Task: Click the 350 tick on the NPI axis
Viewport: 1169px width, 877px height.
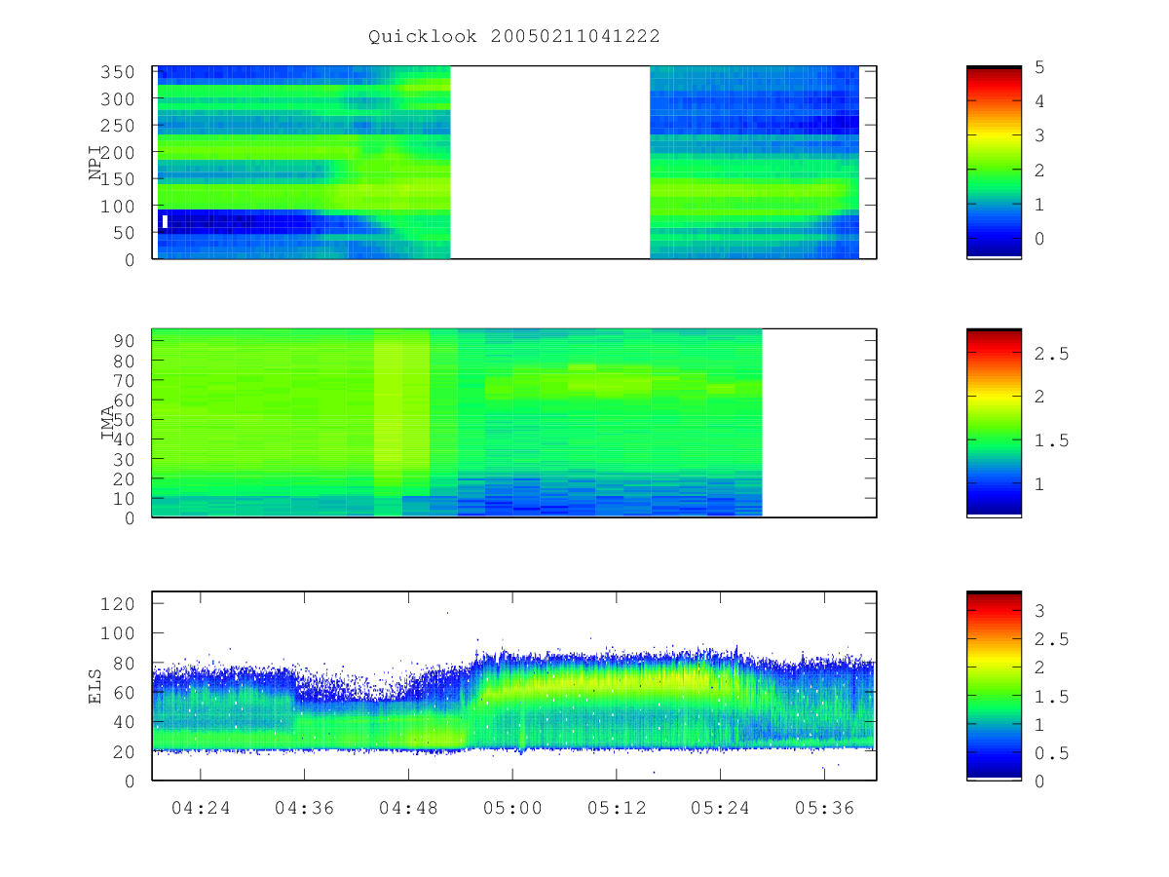Action: 119,72
